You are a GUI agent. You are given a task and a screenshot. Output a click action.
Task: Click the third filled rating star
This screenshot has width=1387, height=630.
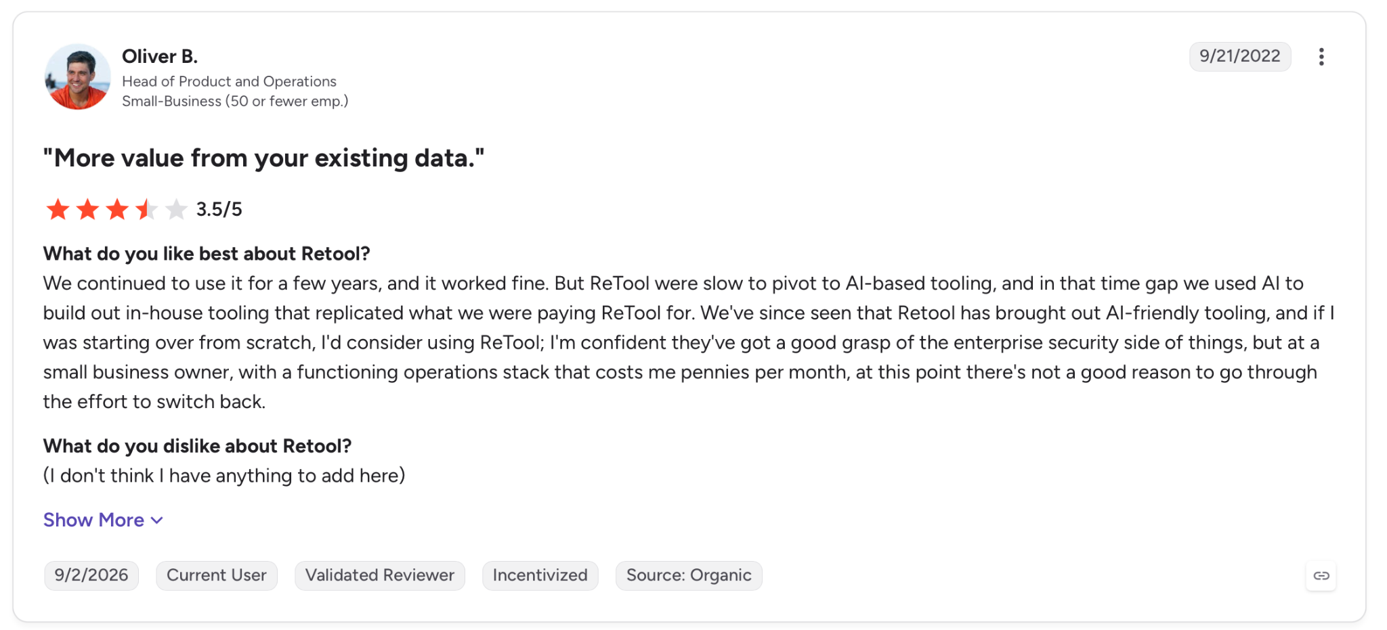click(117, 210)
